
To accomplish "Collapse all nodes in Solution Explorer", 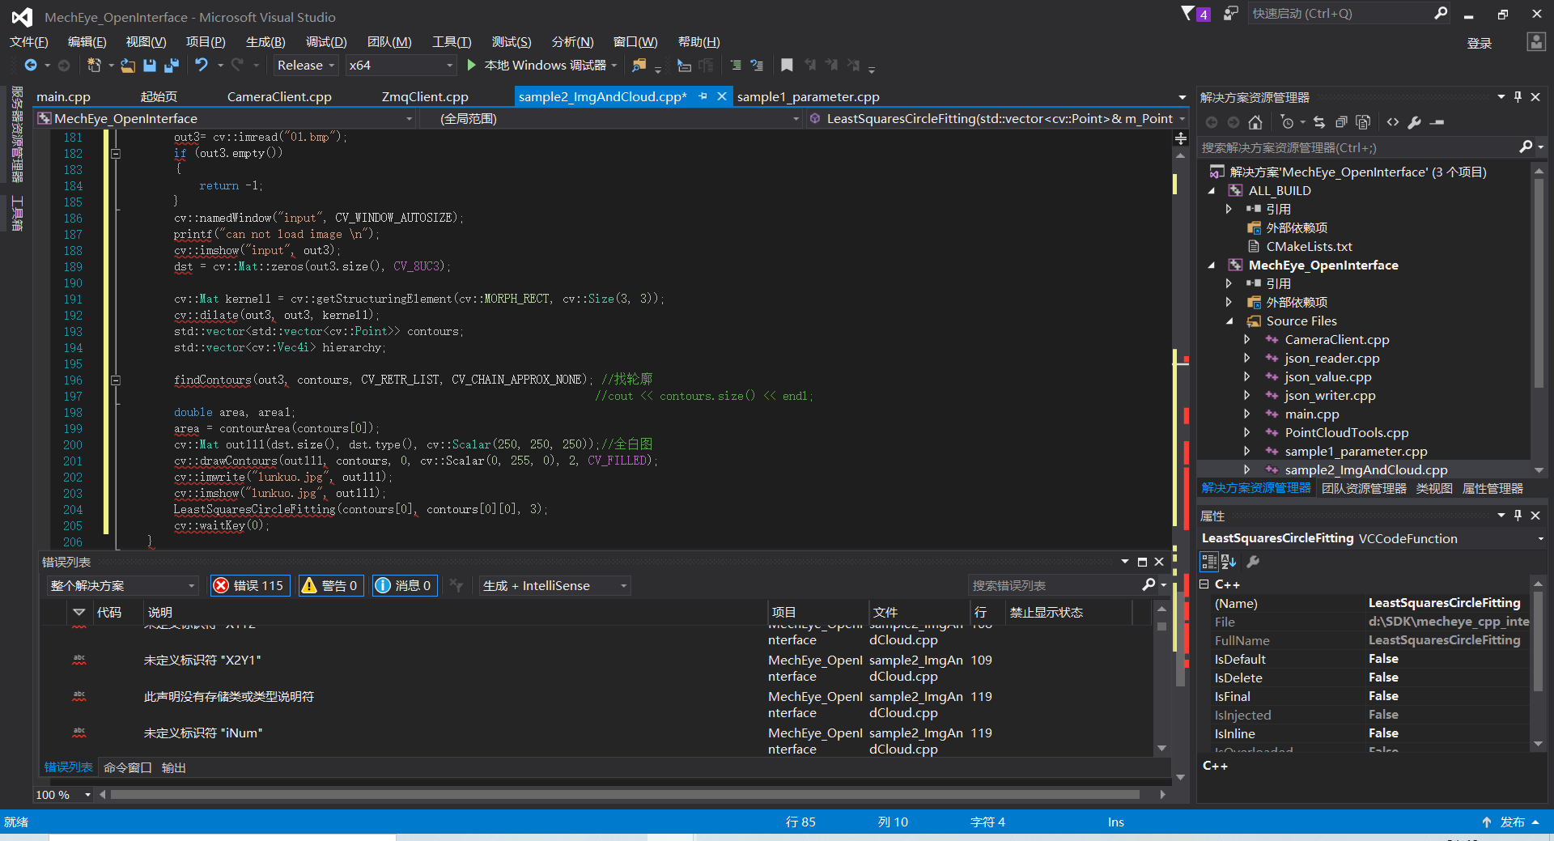I will coord(1341,122).
